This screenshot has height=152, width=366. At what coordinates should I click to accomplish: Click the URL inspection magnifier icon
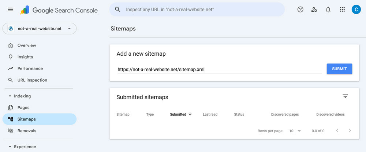(x=11, y=80)
